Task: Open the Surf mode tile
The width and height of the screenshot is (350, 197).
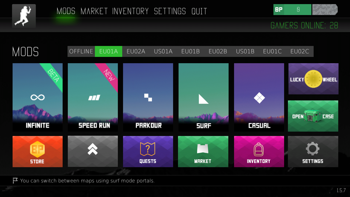Action: (203, 97)
